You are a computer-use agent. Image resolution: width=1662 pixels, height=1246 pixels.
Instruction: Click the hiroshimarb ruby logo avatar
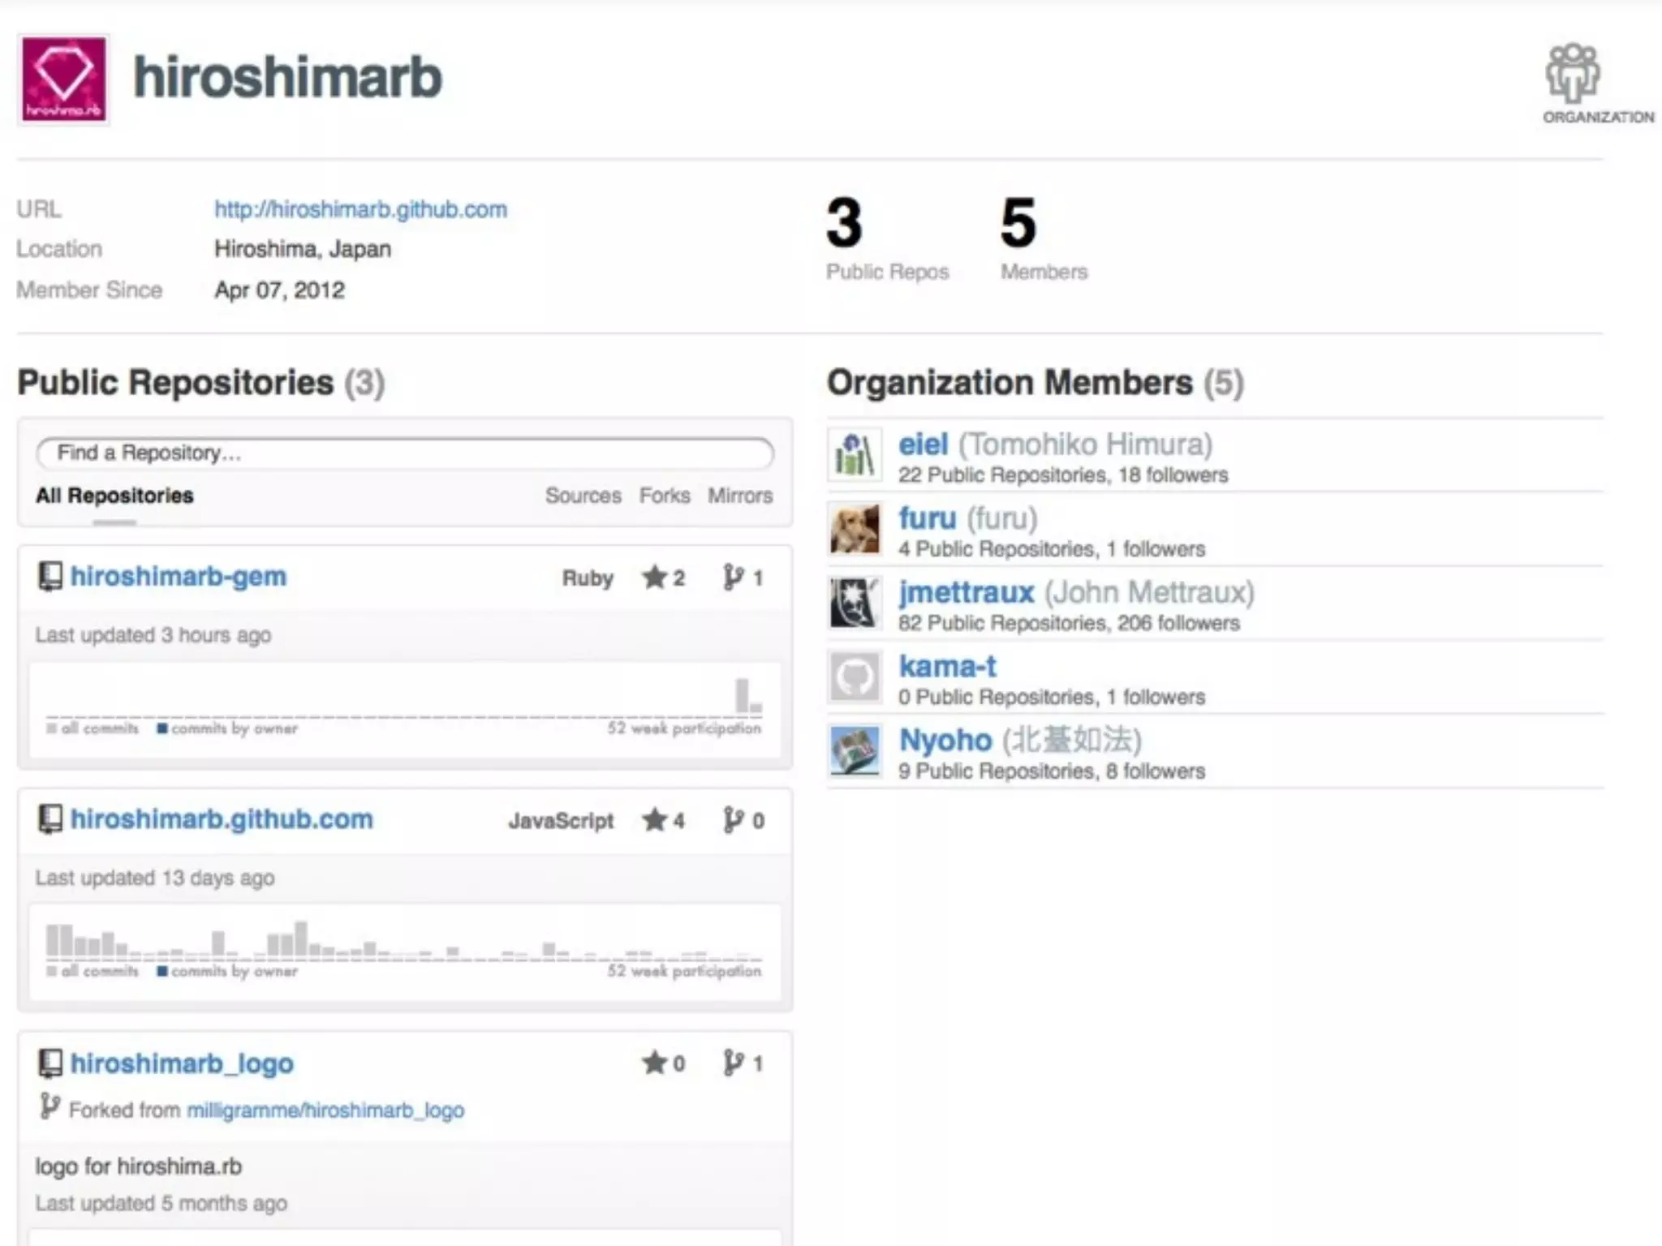coord(63,79)
